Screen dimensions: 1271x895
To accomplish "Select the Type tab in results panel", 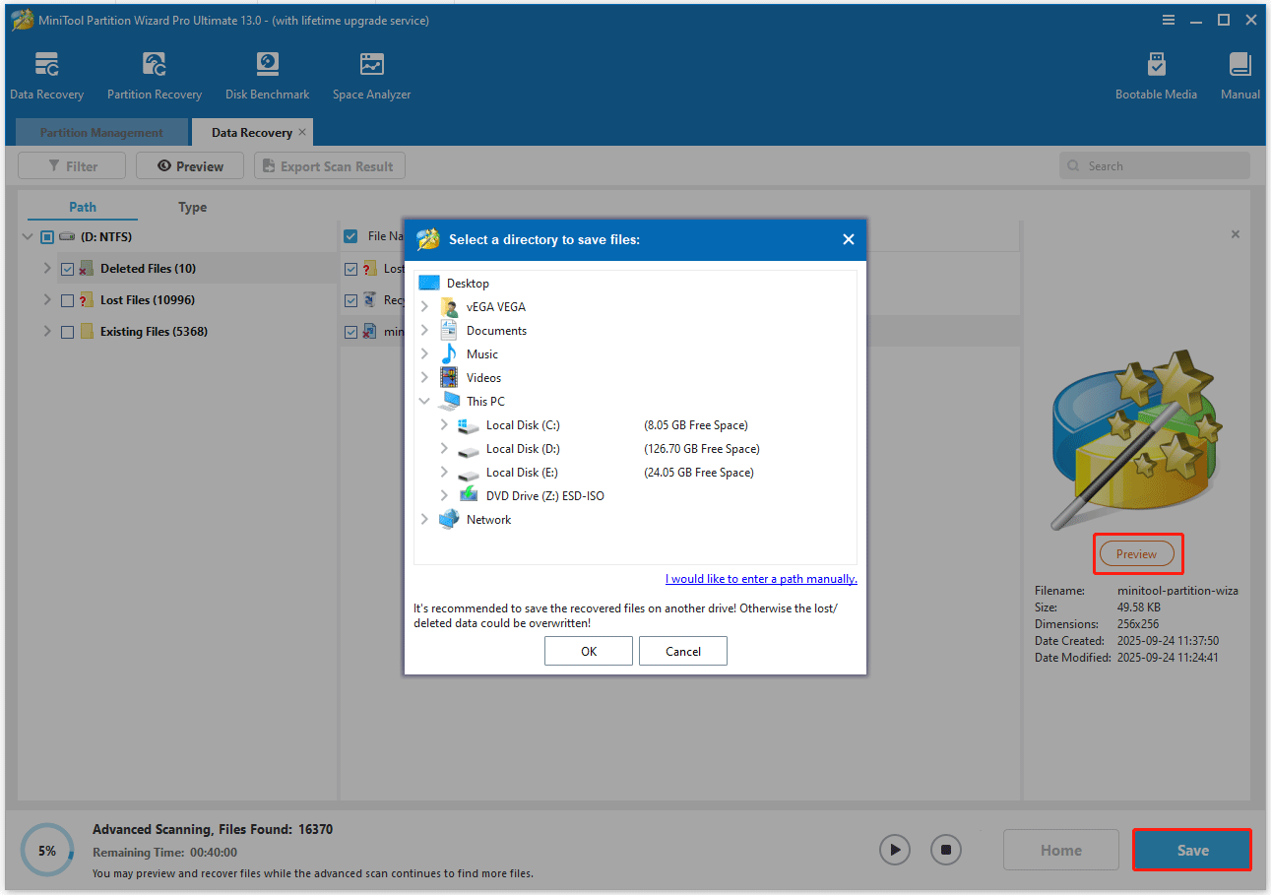I will click(x=192, y=207).
